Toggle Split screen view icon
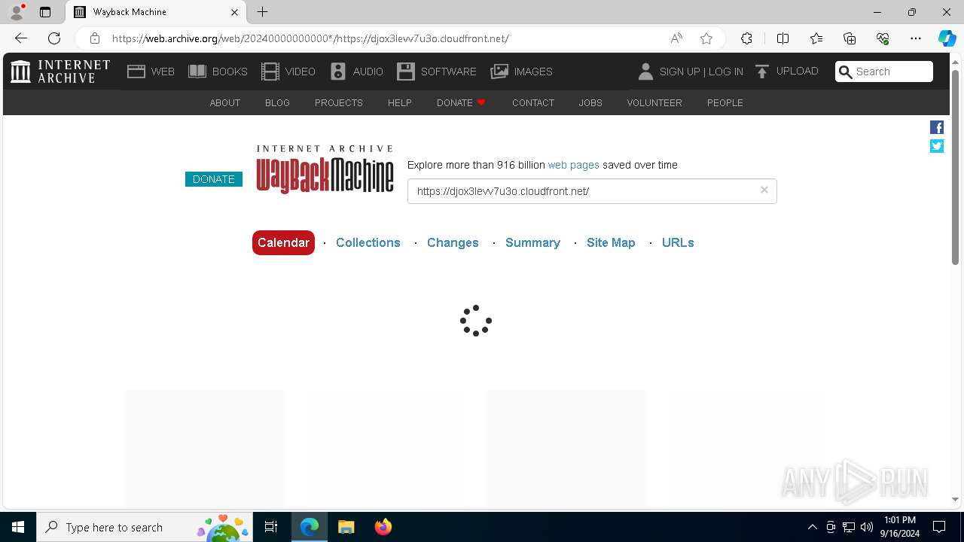Image resolution: width=964 pixels, height=542 pixels. [x=782, y=38]
